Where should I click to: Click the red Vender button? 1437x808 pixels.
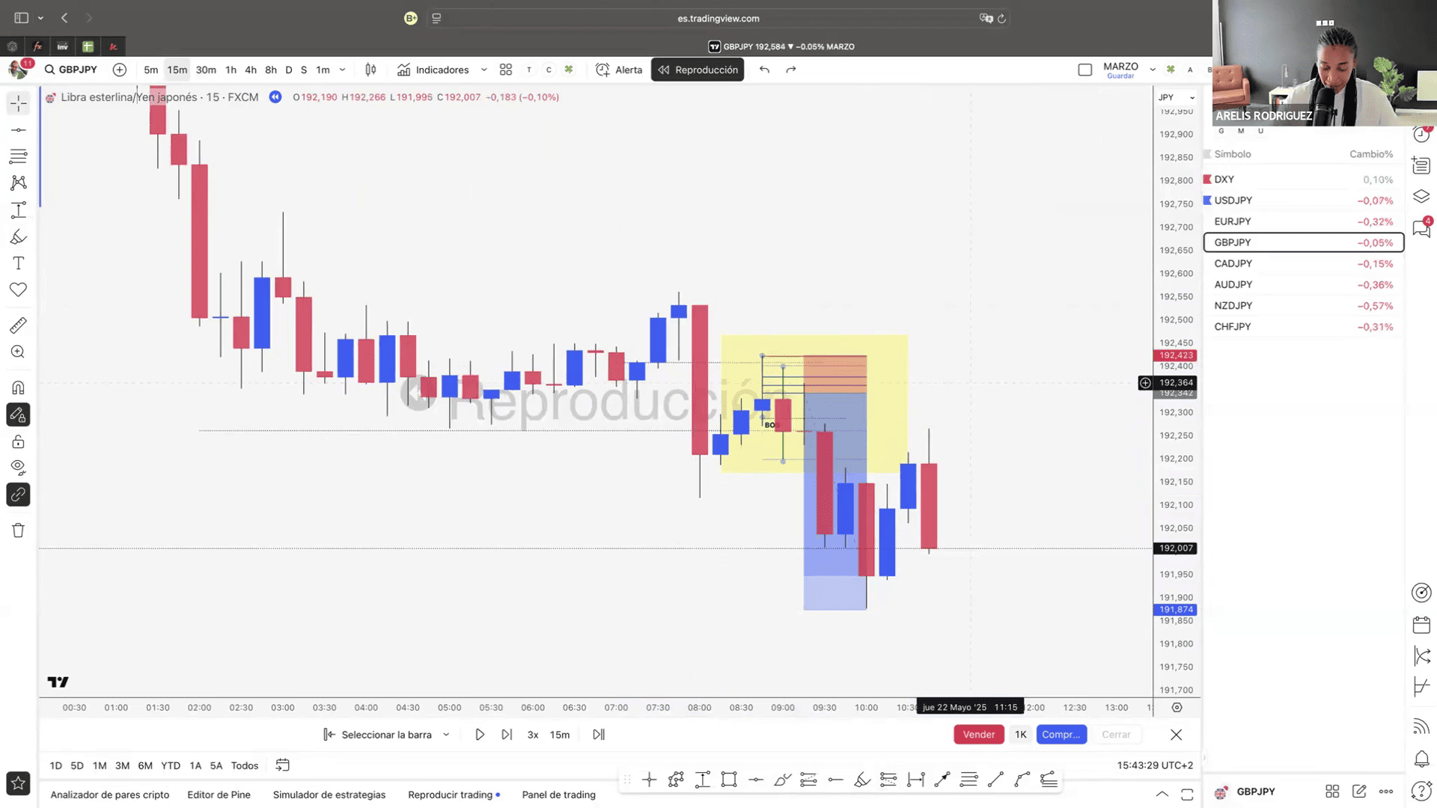(x=978, y=735)
